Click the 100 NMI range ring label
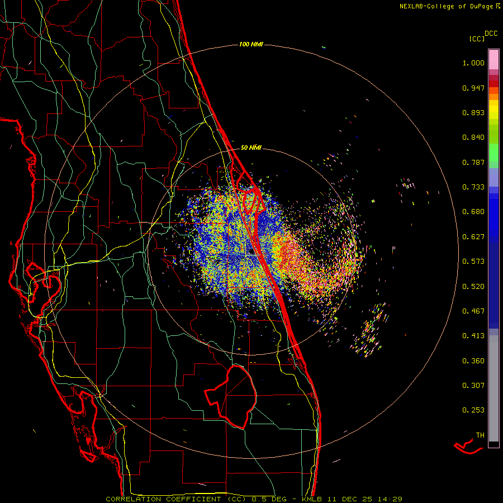 click(x=251, y=44)
